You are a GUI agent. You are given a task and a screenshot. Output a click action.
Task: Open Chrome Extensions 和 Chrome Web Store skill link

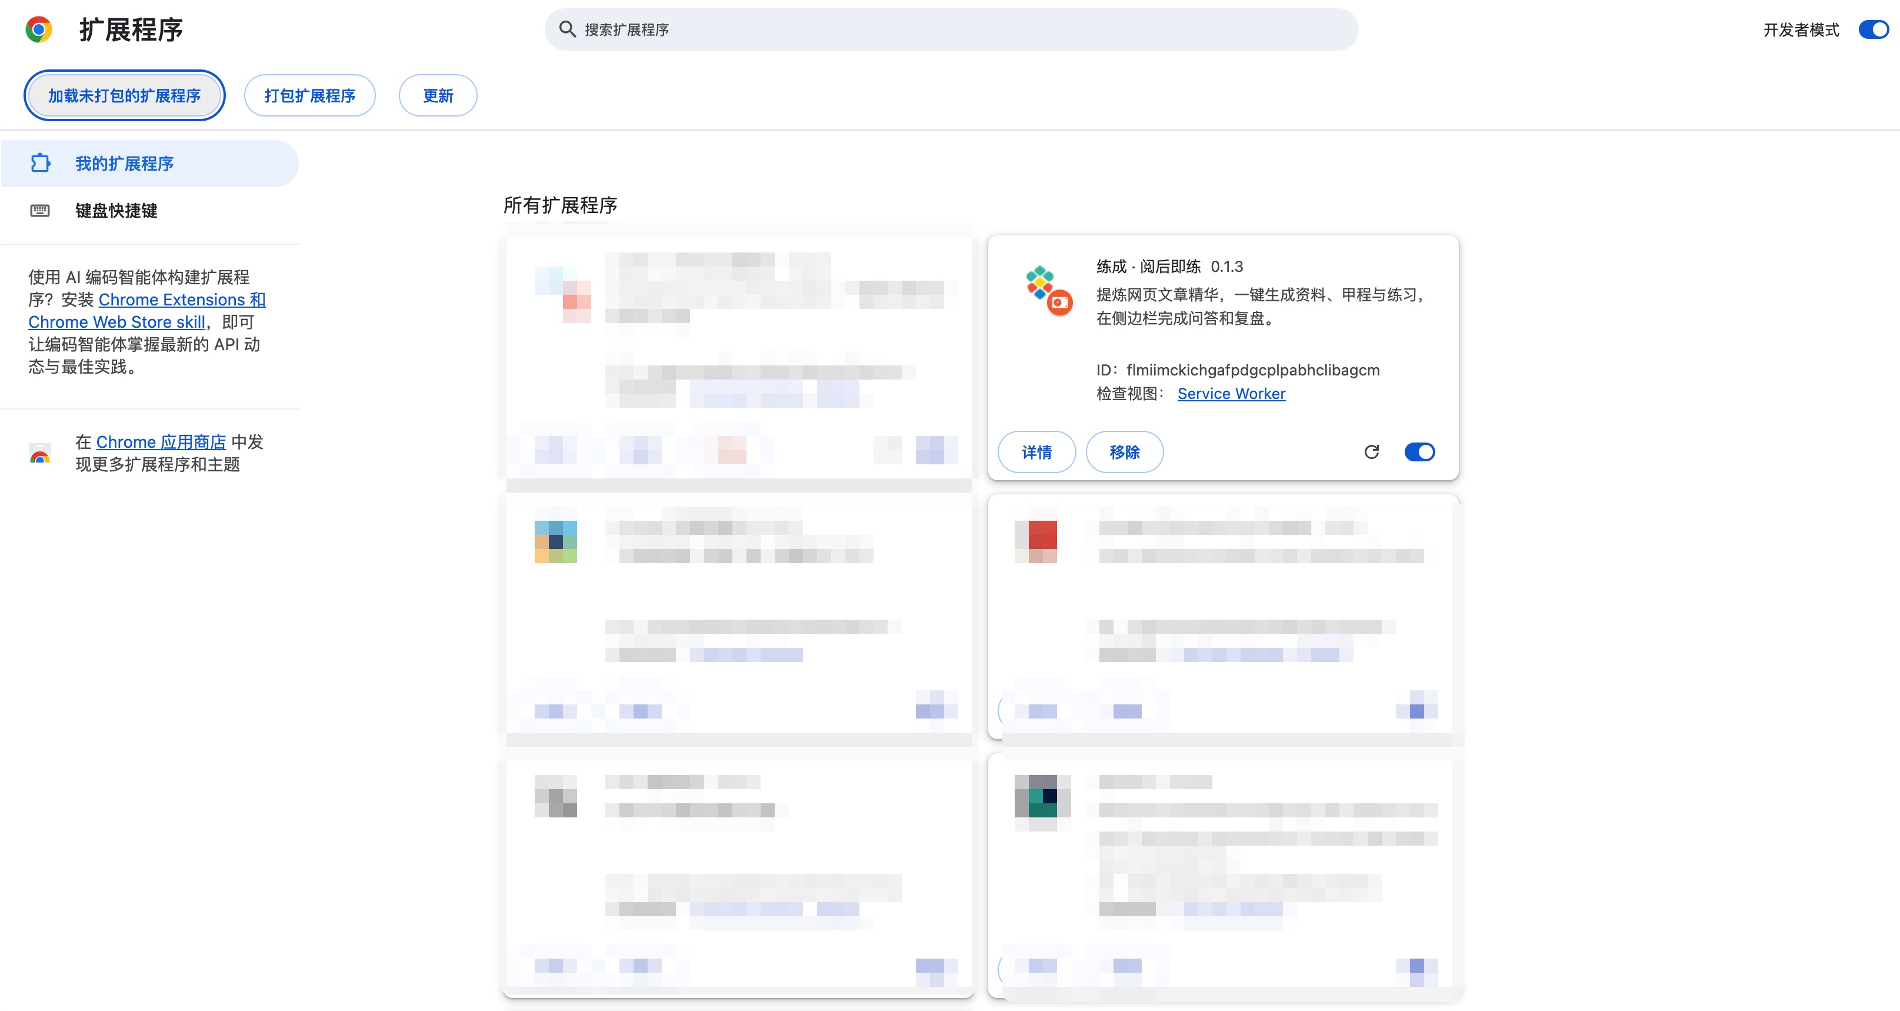tap(147, 311)
